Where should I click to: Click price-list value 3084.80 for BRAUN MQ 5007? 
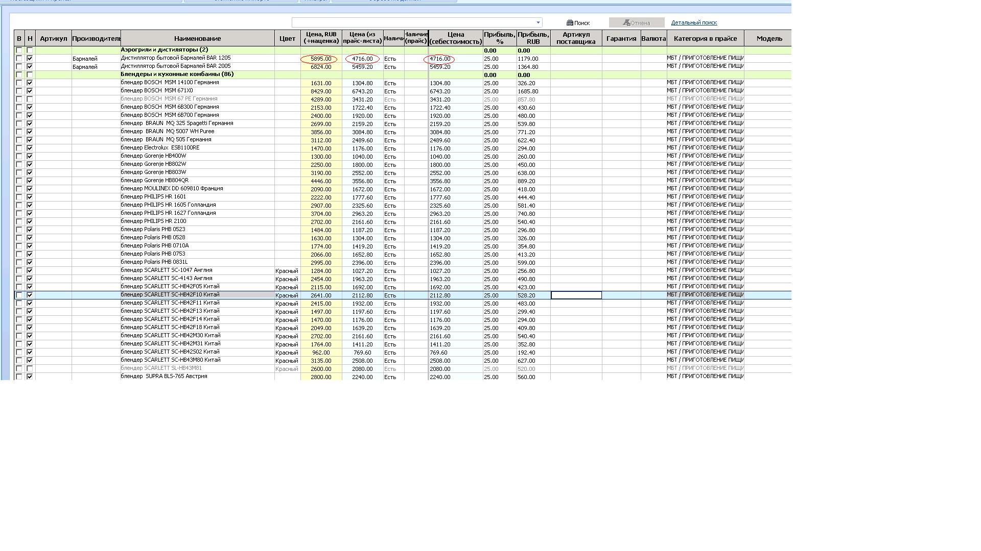[362, 132]
